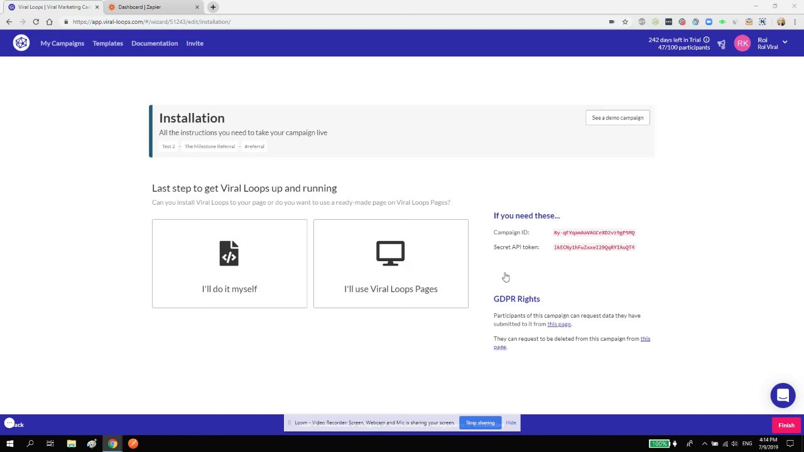
Task: Expand the Roi account dropdown chevron
Action: tap(785, 42)
